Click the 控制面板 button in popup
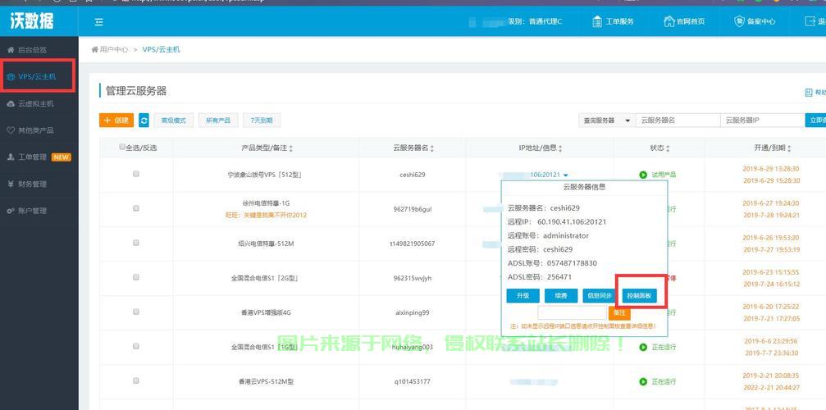Image resolution: width=826 pixels, height=410 pixels. (639, 295)
